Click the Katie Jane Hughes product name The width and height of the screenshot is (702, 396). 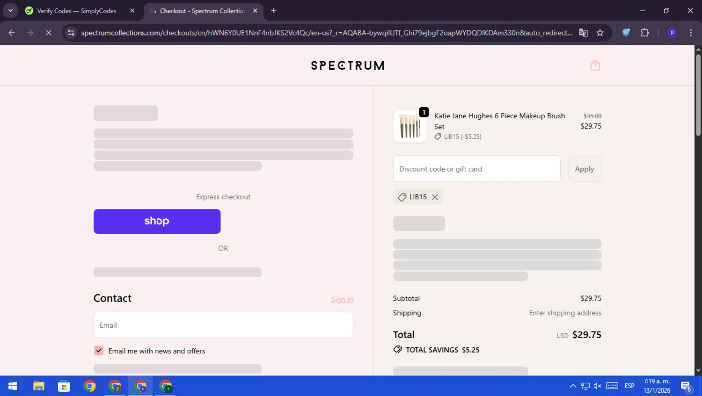(x=499, y=121)
